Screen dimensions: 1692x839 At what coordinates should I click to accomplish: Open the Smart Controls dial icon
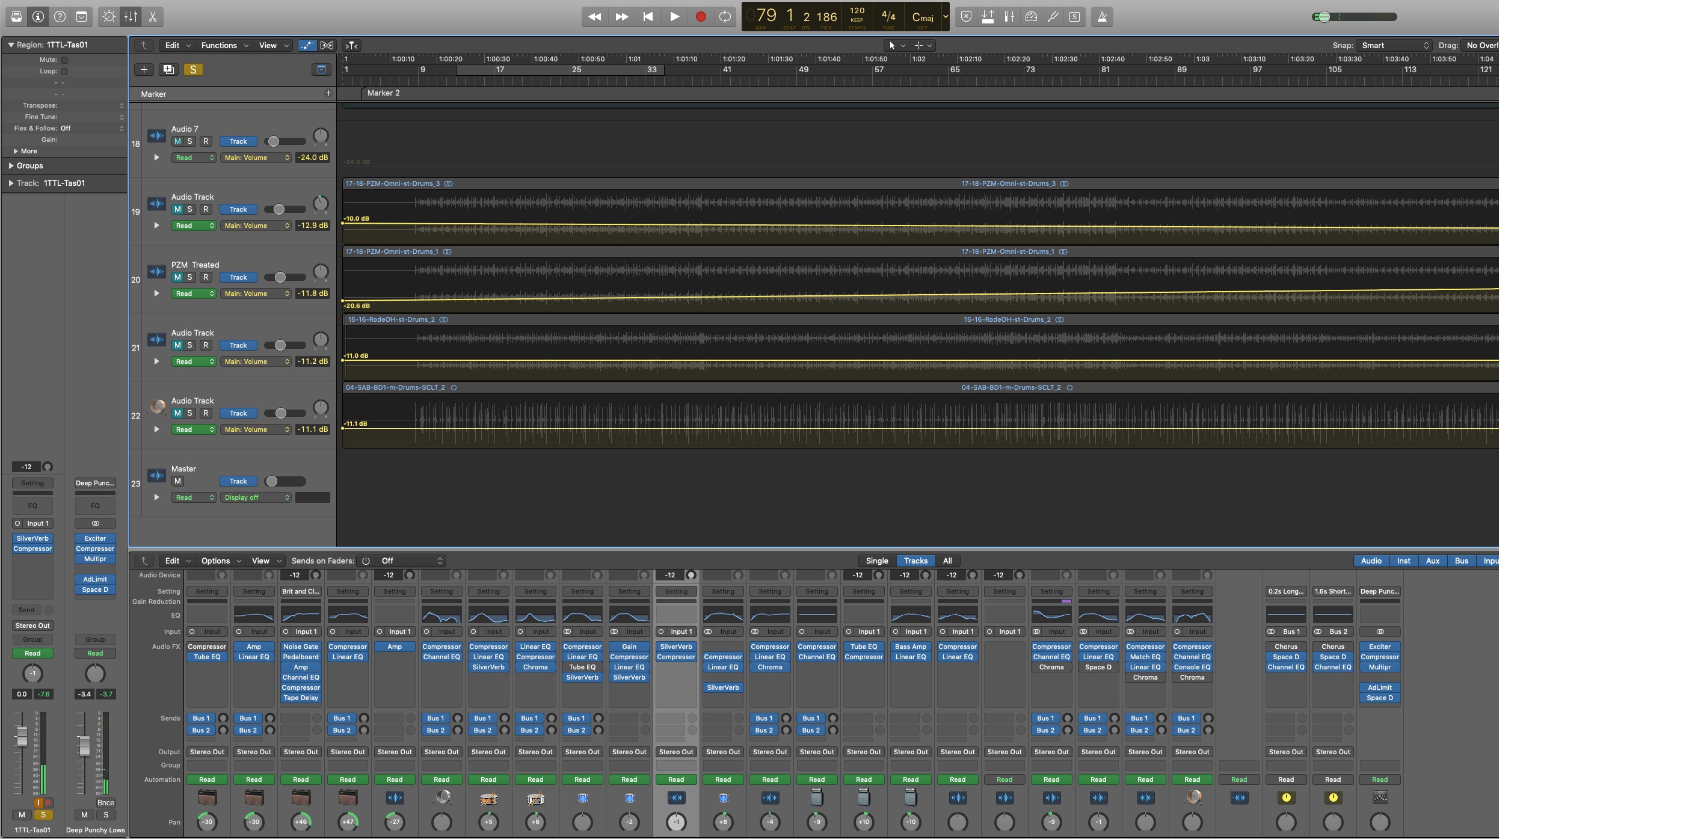pos(109,16)
